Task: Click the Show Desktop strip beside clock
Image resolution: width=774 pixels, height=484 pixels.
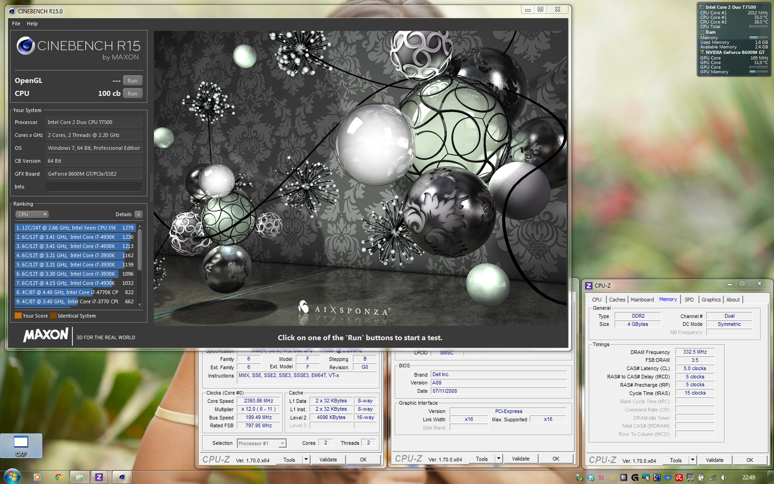Action: point(770,477)
